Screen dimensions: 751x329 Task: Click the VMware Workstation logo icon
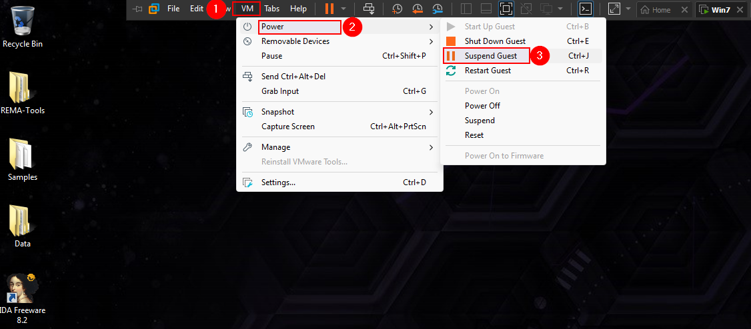pos(154,9)
